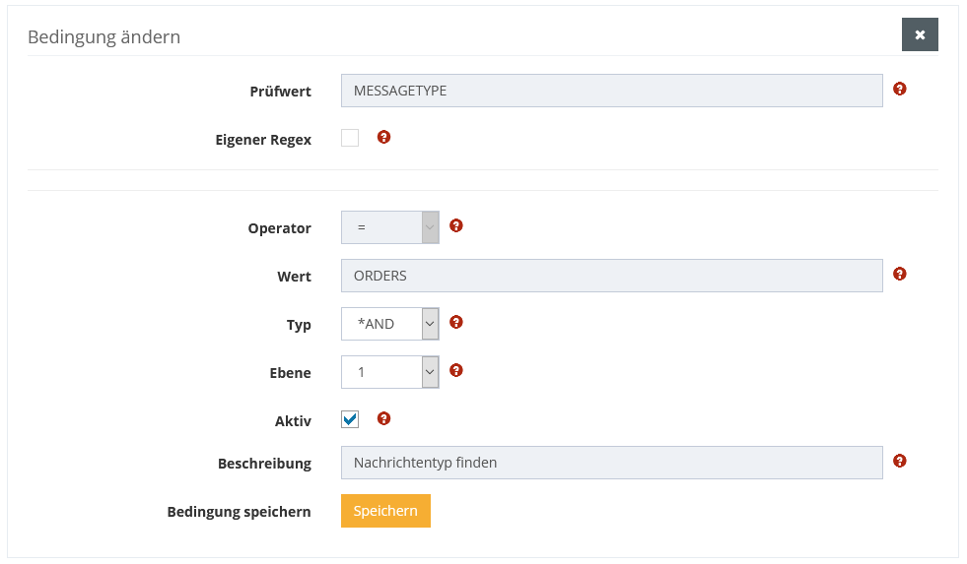The width and height of the screenshot is (967, 564).
Task: Show help for the Aktiv checkbox
Action: pos(383,418)
